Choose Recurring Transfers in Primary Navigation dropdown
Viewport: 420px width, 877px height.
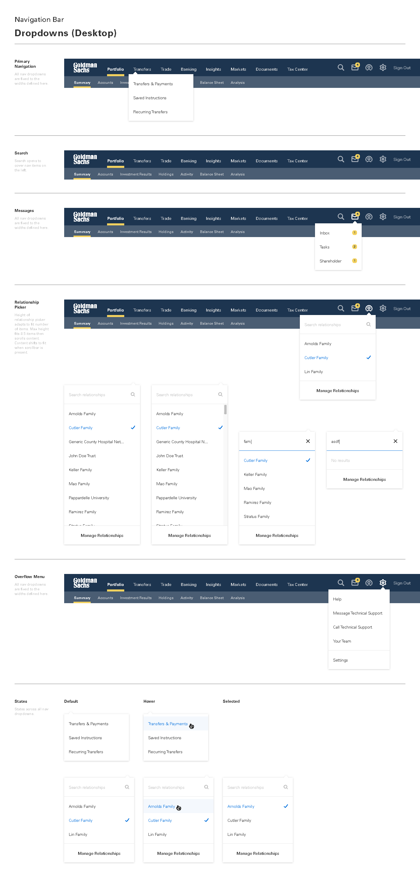point(161,112)
